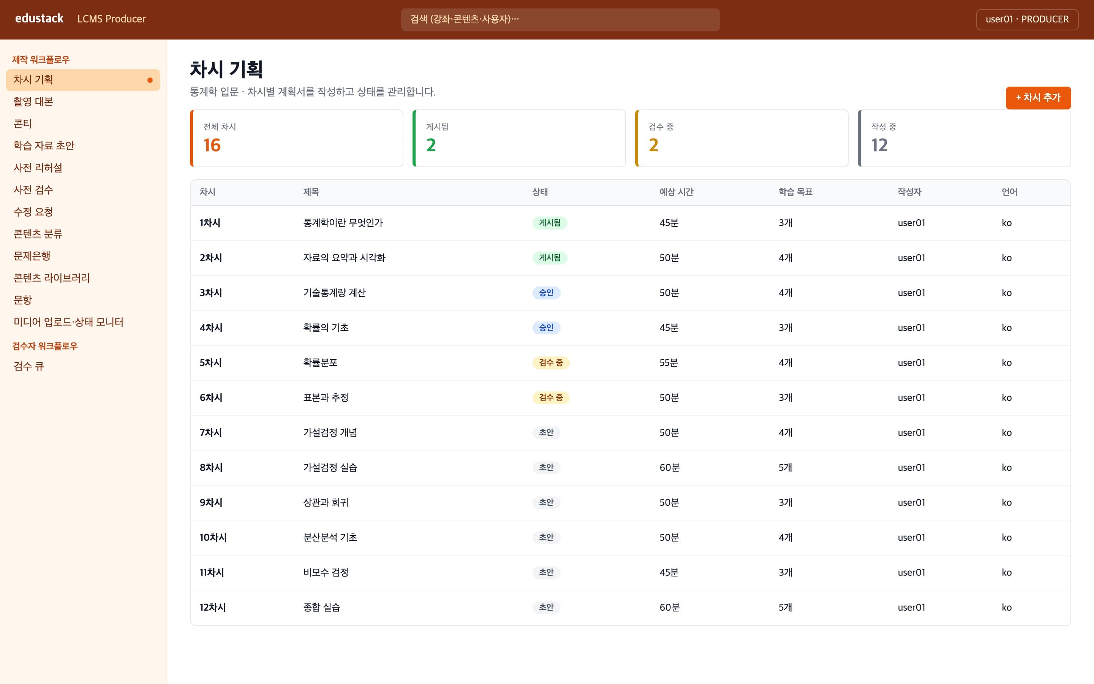Click 초안 badge of 가설검정 실습
The width and height of the screenshot is (1094, 684).
pyautogui.click(x=546, y=468)
